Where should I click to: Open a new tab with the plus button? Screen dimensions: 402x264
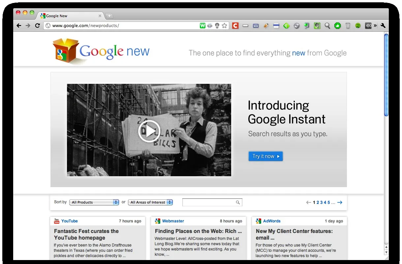pyautogui.click(x=109, y=16)
